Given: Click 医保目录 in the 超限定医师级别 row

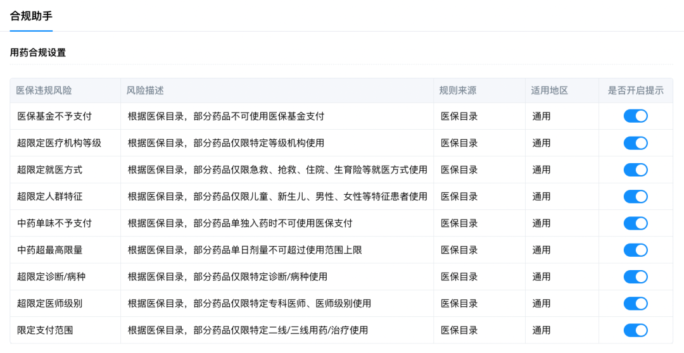Looking at the screenshot, I should (x=459, y=304).
